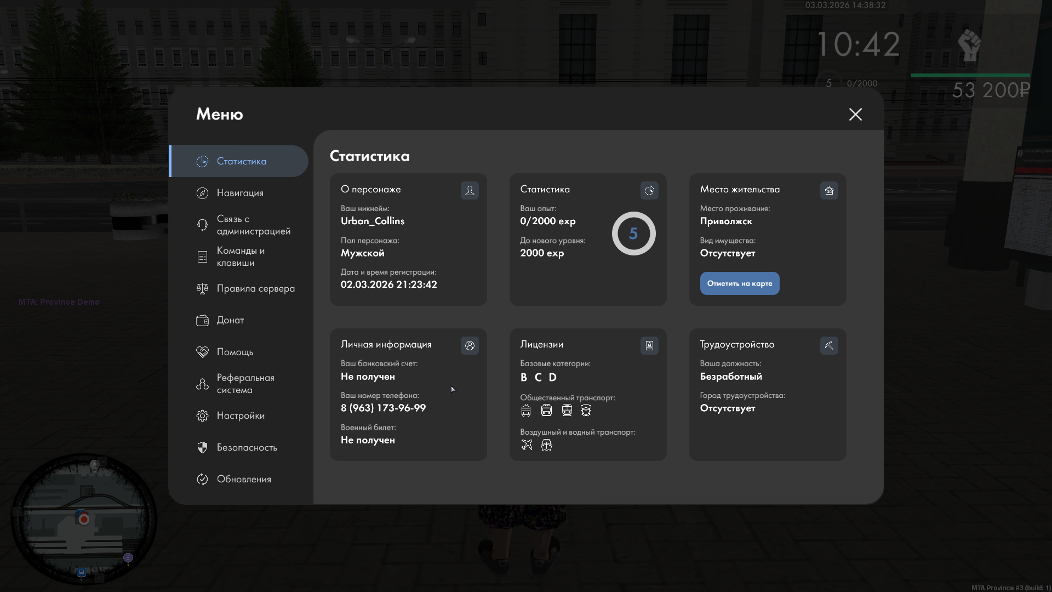This screenshot has width=1052, height=592.
Task: Click the circular minimap in the corner
Action: pyautogui.click(x=84, y=519)
